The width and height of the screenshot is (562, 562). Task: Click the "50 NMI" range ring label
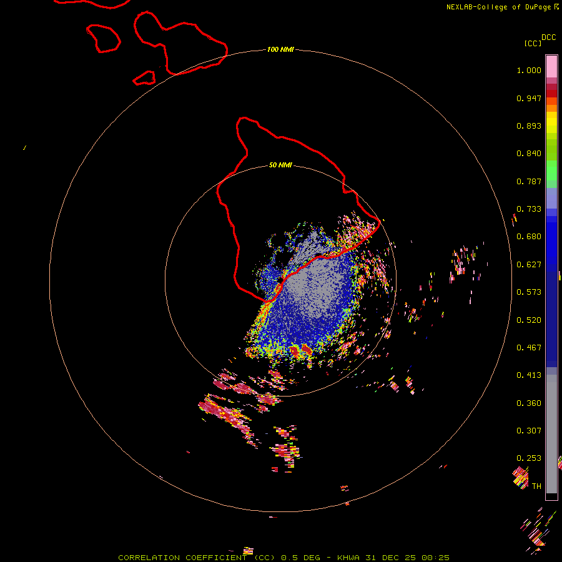point(280,165)
